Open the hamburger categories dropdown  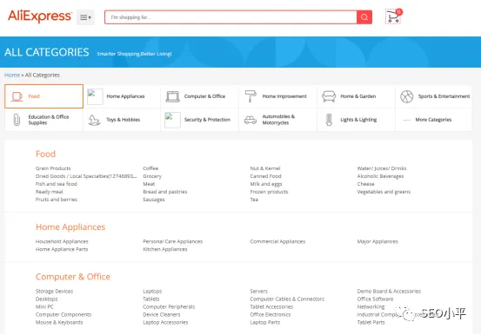[x=85, y=17]
